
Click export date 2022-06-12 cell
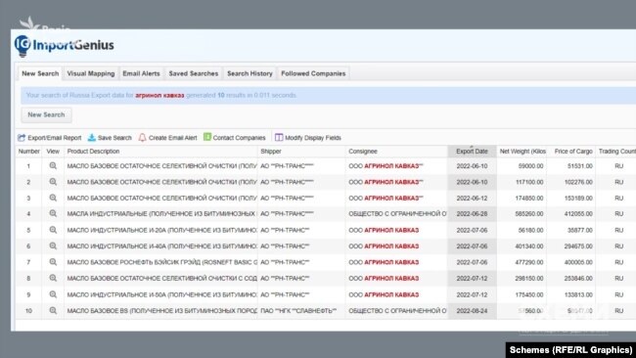coord(472,198)
